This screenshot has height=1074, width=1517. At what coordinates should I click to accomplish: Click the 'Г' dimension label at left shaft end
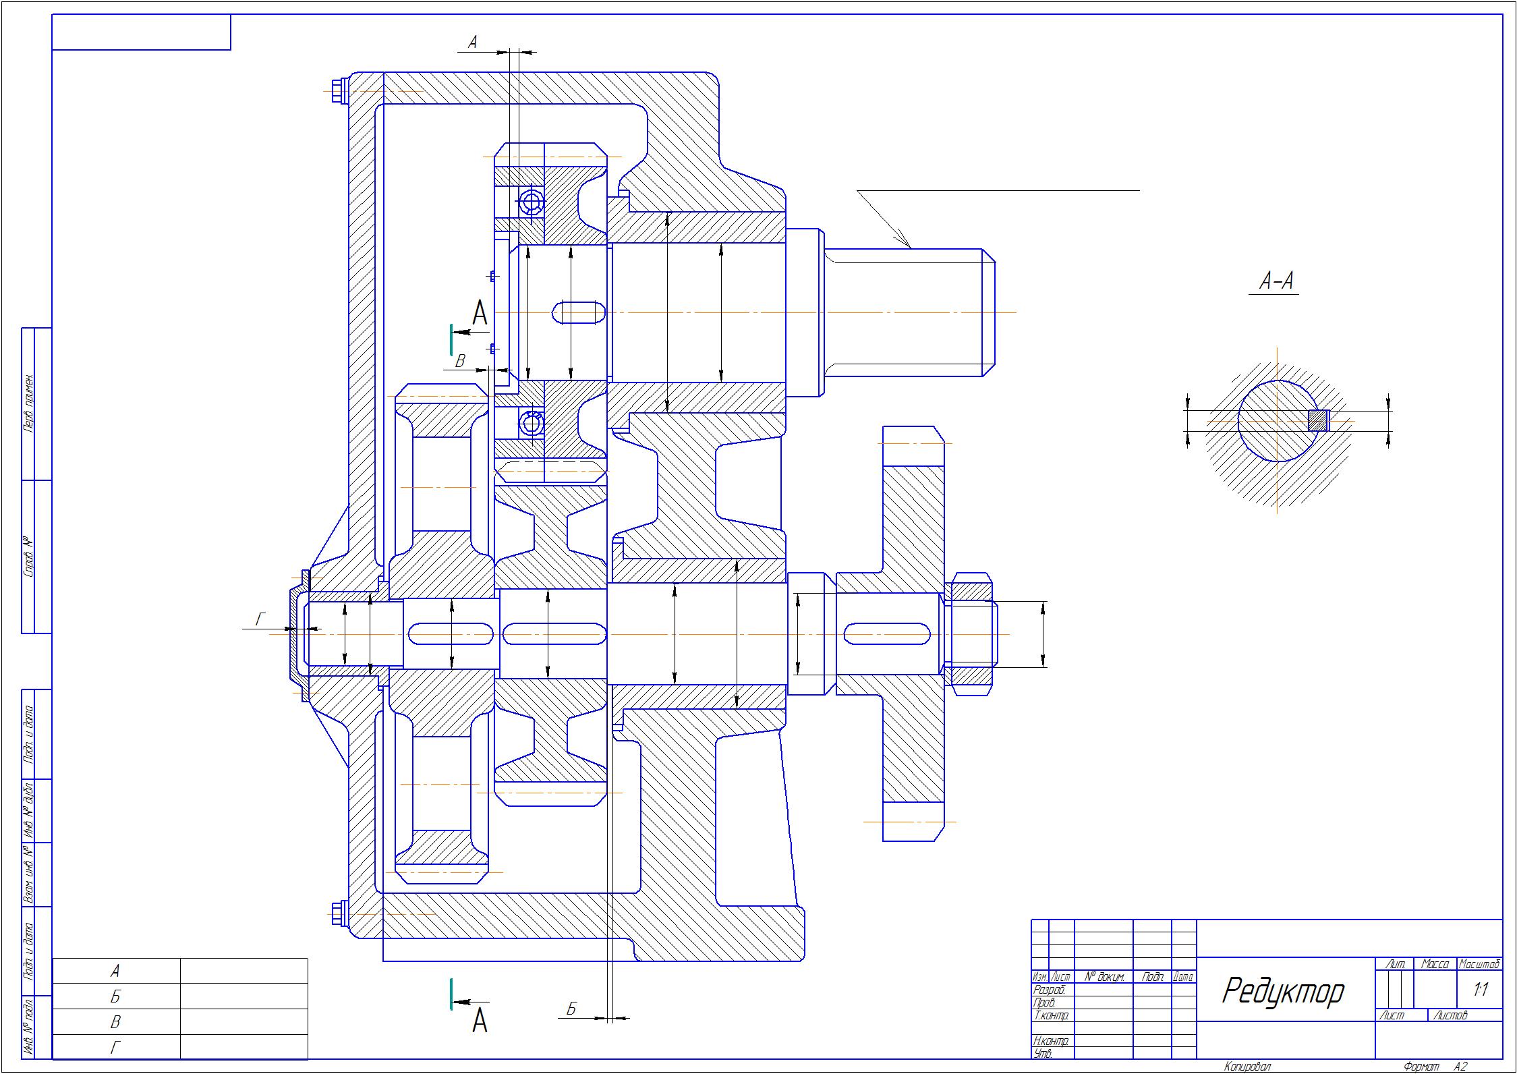pos(262,619)
